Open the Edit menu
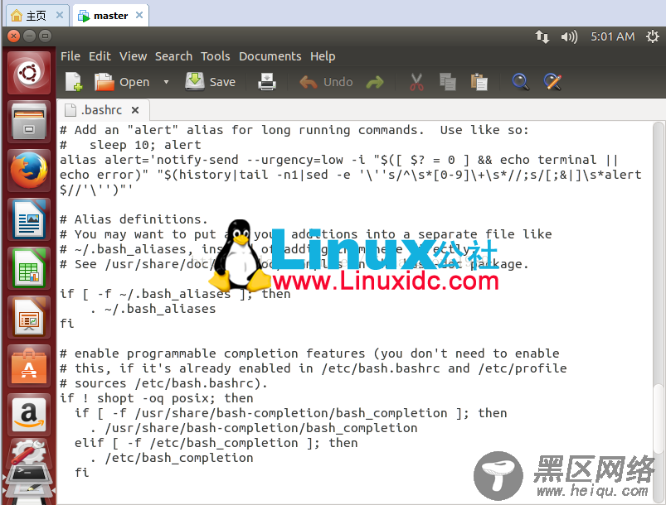Image resolution: width=666 pixels, height=505 pixels. pos(100,56)
